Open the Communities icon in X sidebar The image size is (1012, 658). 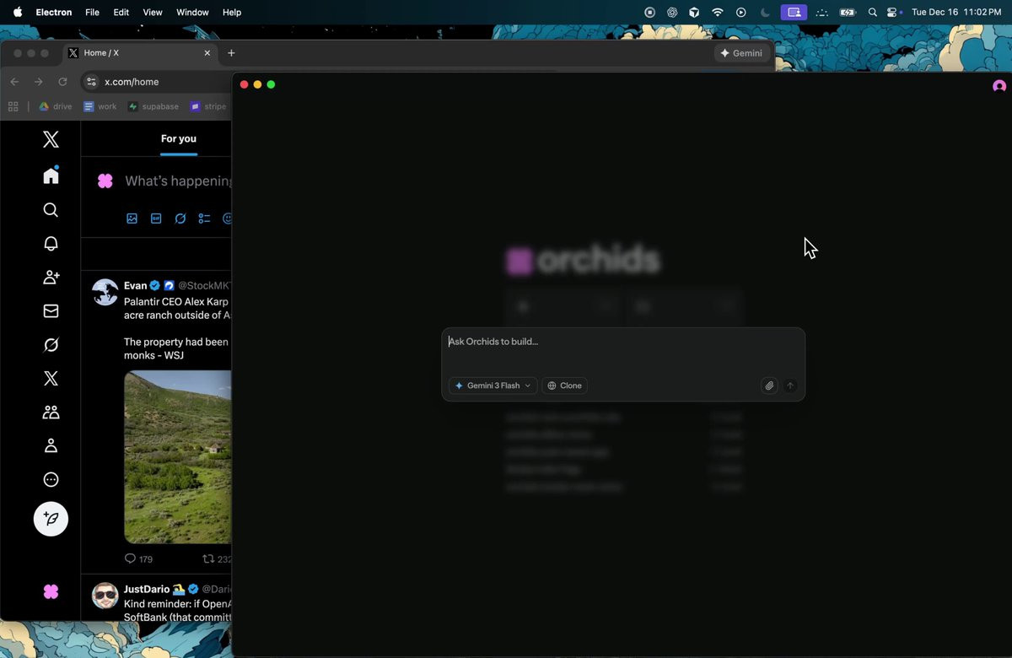[51, 413]
